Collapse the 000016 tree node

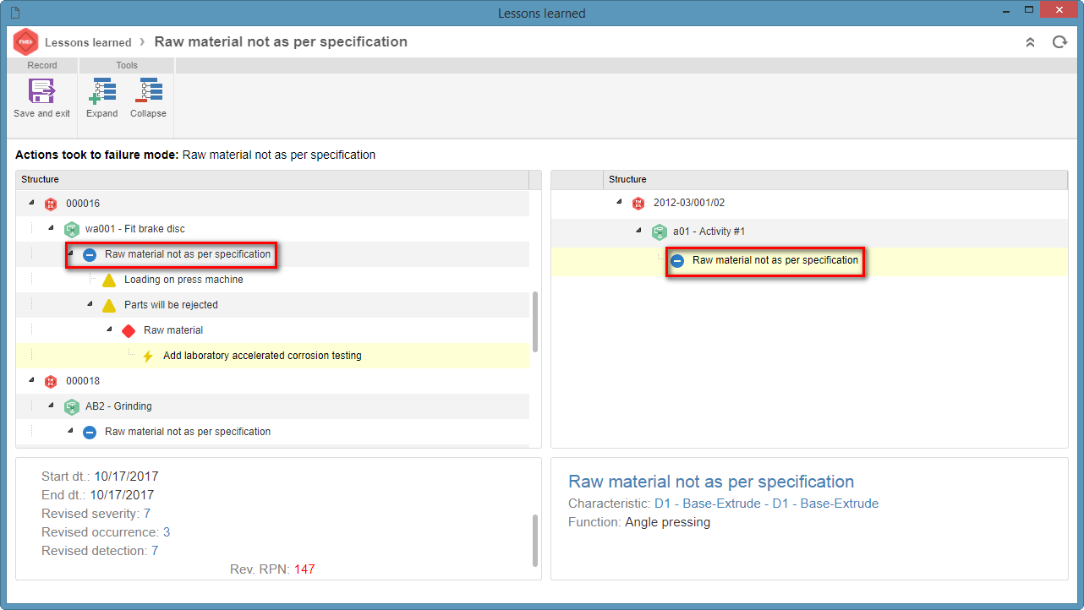point(32,203)
